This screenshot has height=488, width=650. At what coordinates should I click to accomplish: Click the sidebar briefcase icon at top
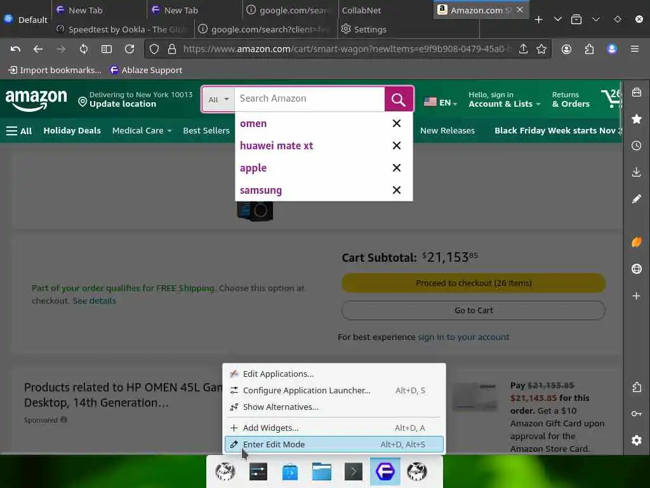pyautogui.click(x=636, y=92)
